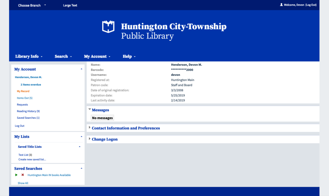Run the saved search with green play icon
The image size is (329, 196).
16,175
